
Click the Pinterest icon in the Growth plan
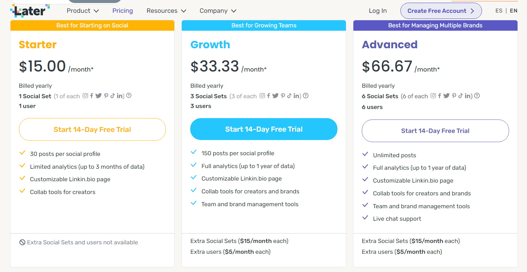click(283, 96)
